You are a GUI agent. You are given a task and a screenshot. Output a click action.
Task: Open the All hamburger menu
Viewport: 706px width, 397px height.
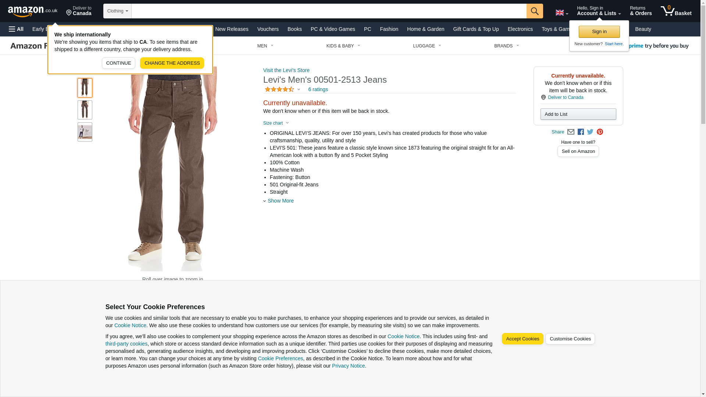point(16,29)
